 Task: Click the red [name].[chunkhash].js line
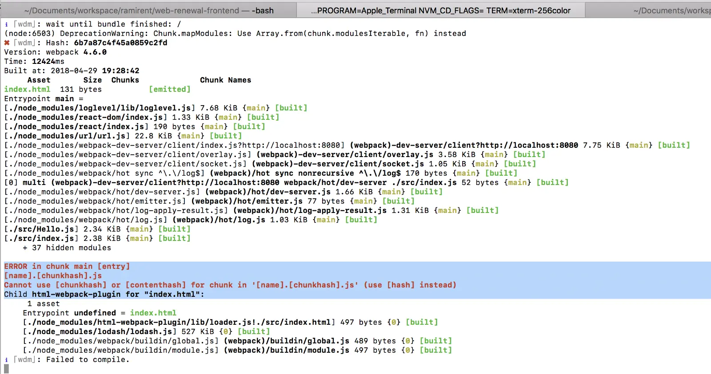click(53, 276)
